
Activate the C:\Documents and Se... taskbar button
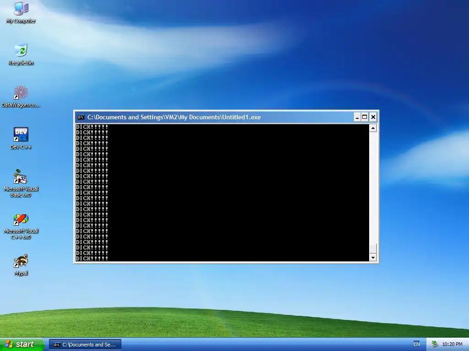pyautogui.click(x=85, y=345)
